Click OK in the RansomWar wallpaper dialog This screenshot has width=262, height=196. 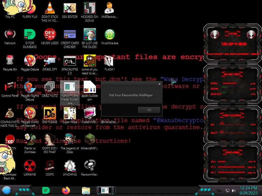(x=149, y=110)
